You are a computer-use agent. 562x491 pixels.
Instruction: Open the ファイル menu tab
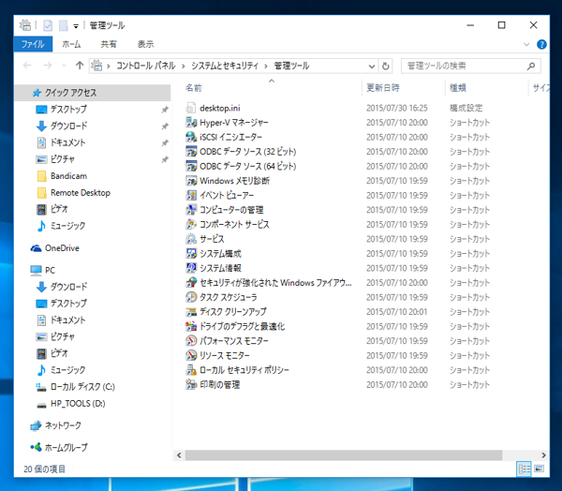[33, 44]
